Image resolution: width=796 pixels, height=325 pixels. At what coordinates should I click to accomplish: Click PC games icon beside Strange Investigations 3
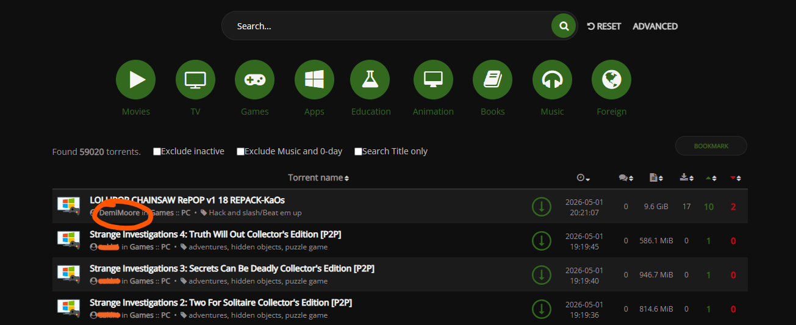[68, 274]
